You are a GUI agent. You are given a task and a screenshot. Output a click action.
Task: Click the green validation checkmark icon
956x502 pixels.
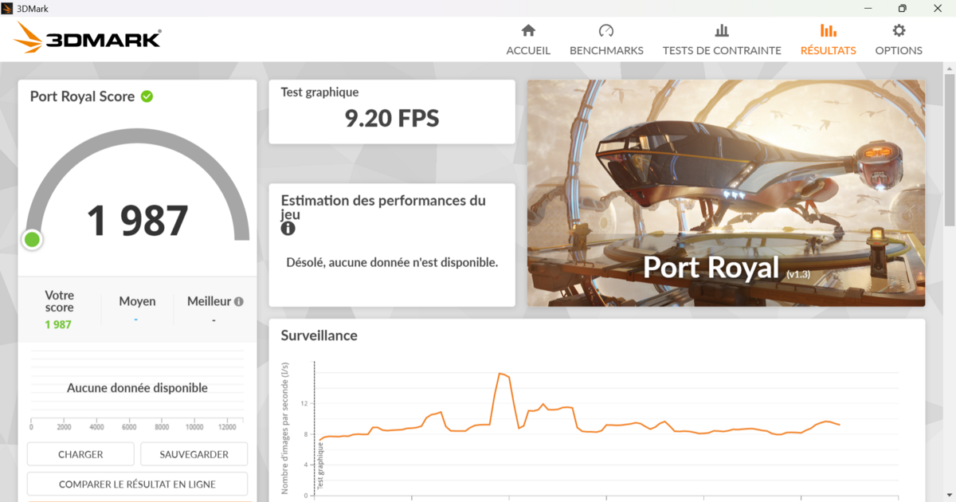pos(147,96)
